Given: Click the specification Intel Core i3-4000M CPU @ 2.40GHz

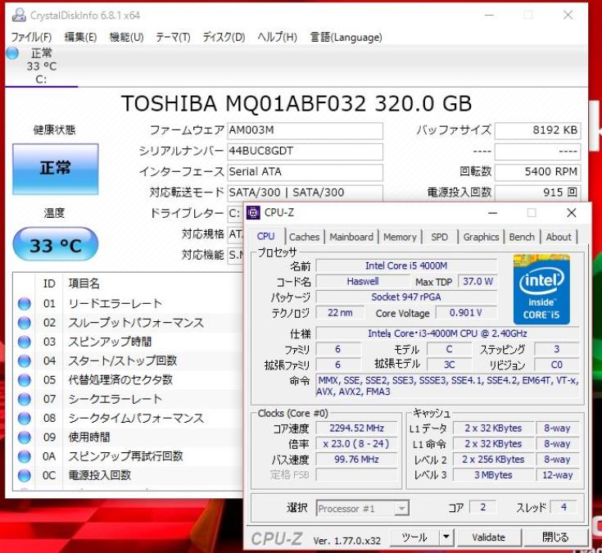Looking at the screenshot, I should 447,333.
